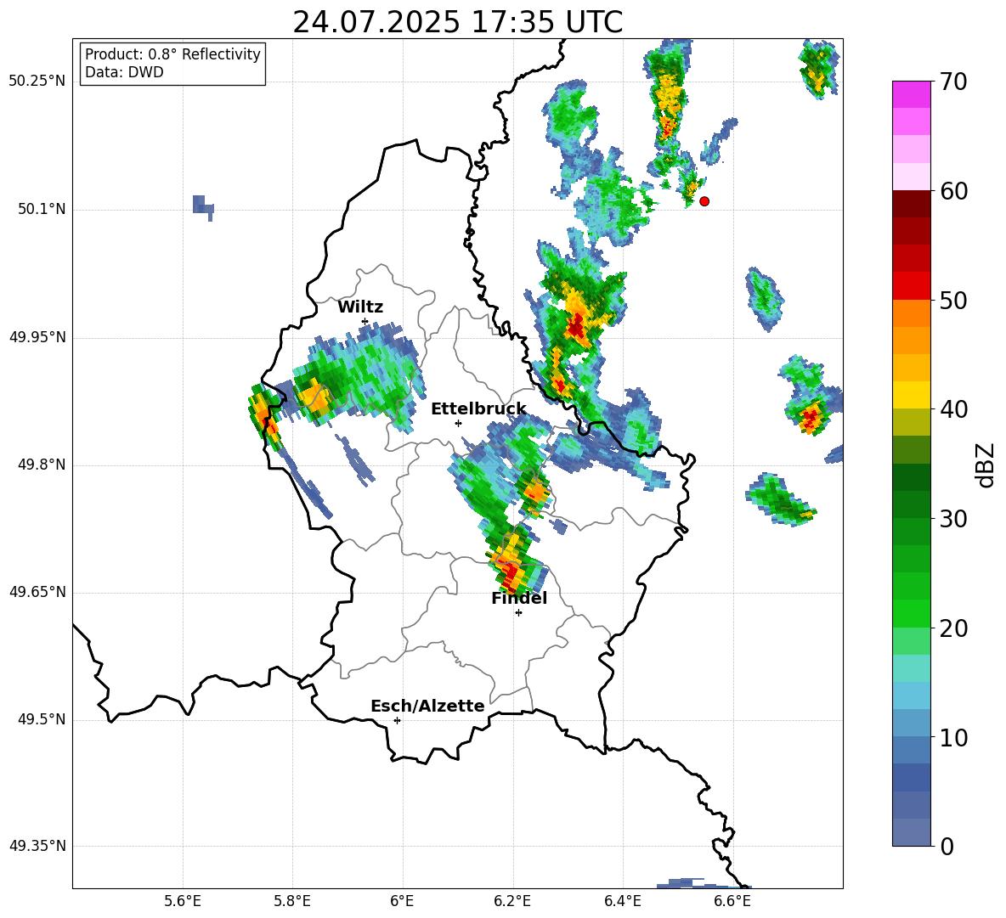Click the Esch/Alzette city label
This screenshot has width=1006, height=918.
[427, 706]
